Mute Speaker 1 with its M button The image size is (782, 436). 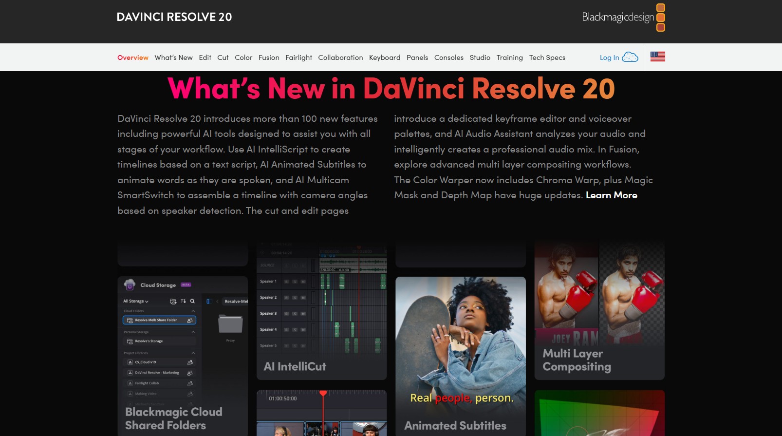(303, 282)
